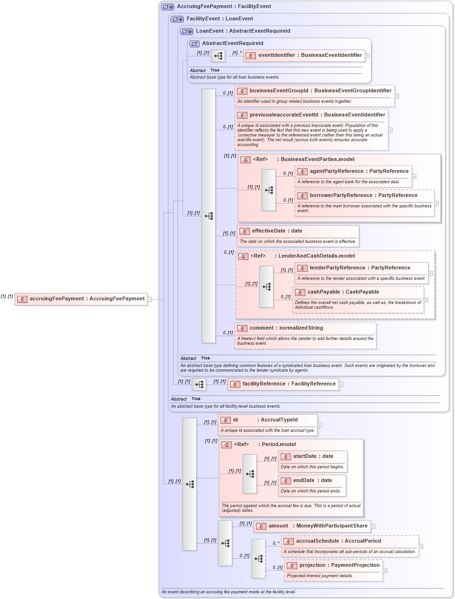Click the E icon of the comment element
Viewport: 455px width, 599px height.
242,328
